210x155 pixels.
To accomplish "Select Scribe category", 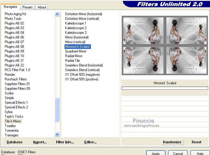I will 9,93.
